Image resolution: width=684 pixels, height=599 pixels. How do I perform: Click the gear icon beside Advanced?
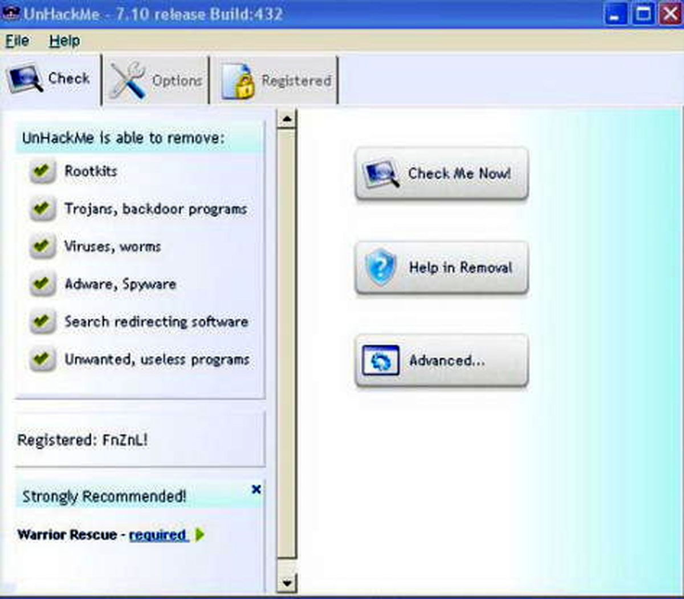pos(381,360)
